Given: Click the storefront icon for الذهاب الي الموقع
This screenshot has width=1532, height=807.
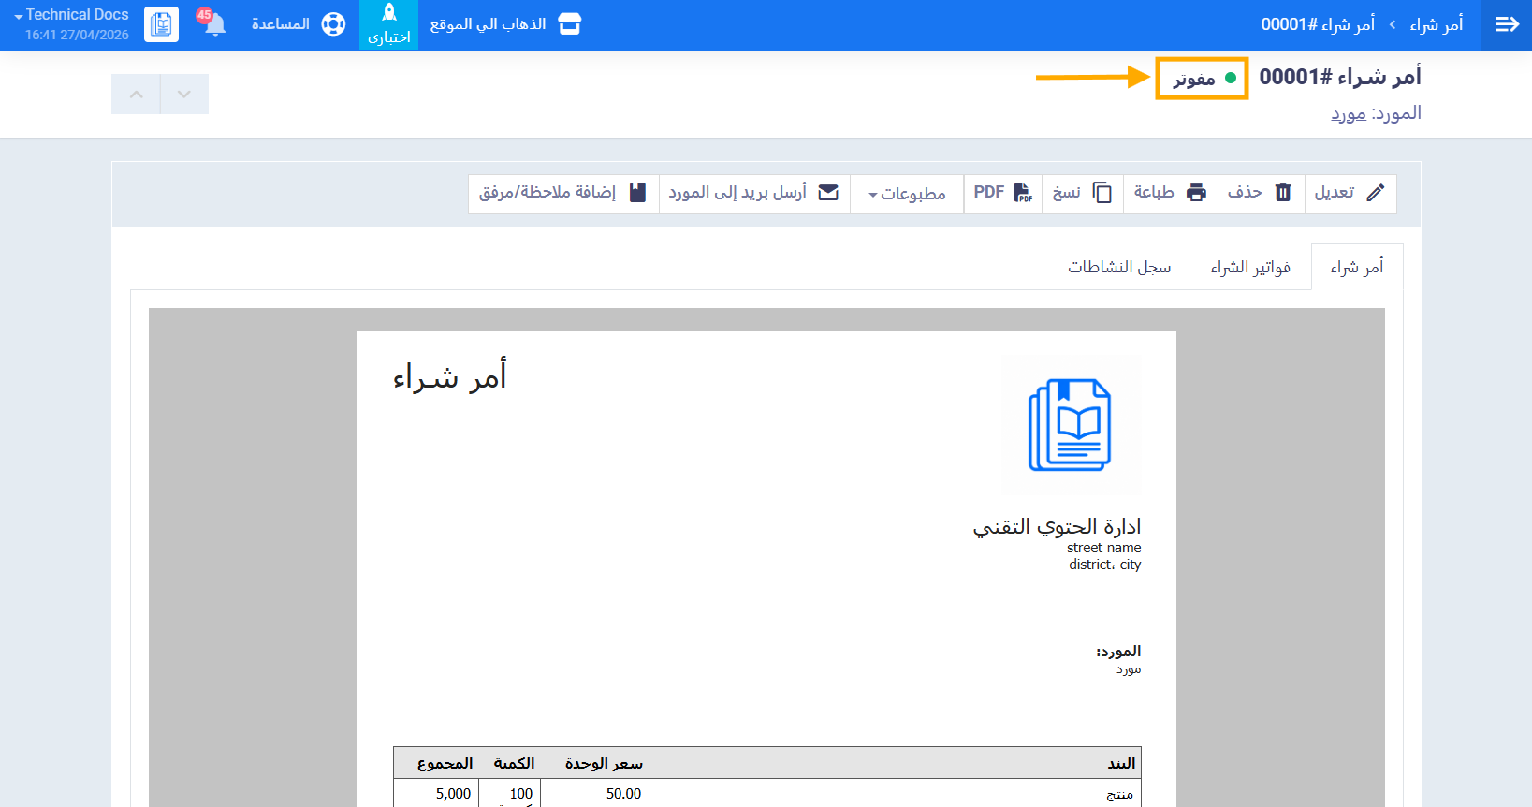Looking at the screenshot, I should coord(569,24).
